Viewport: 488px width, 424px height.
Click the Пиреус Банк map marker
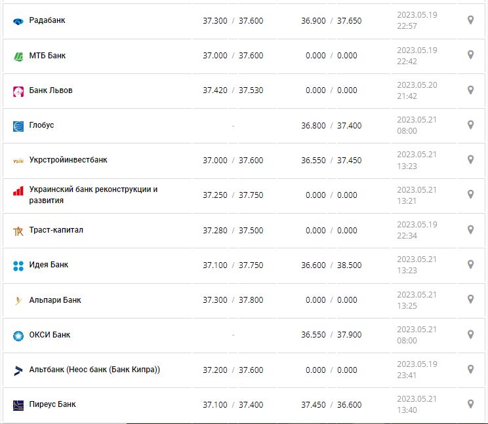(470, 404)
